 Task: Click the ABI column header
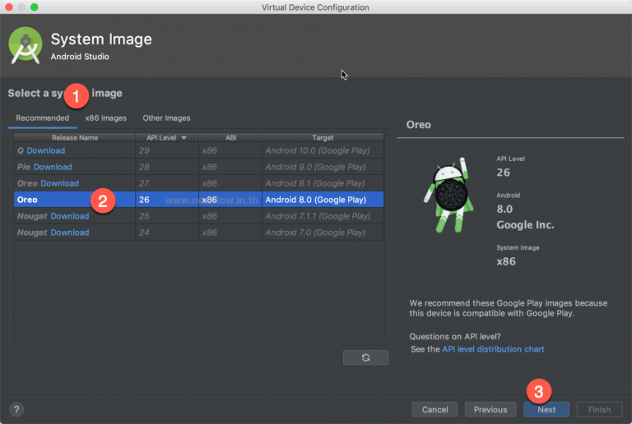[230, 137]
